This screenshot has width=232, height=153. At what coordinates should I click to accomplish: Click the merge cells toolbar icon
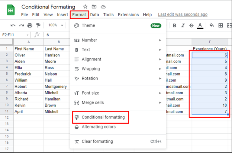(x=229, y=25)
